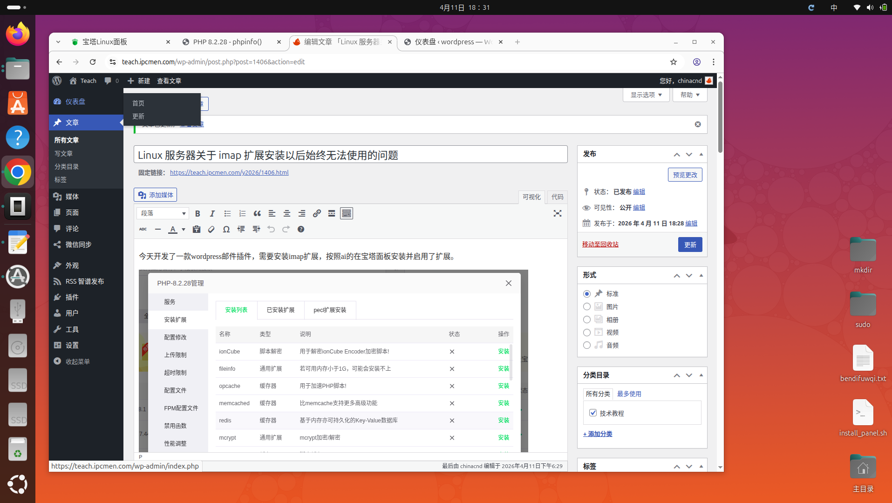Click inside the post title field
892x503 pixels.
tap(349, 154)
